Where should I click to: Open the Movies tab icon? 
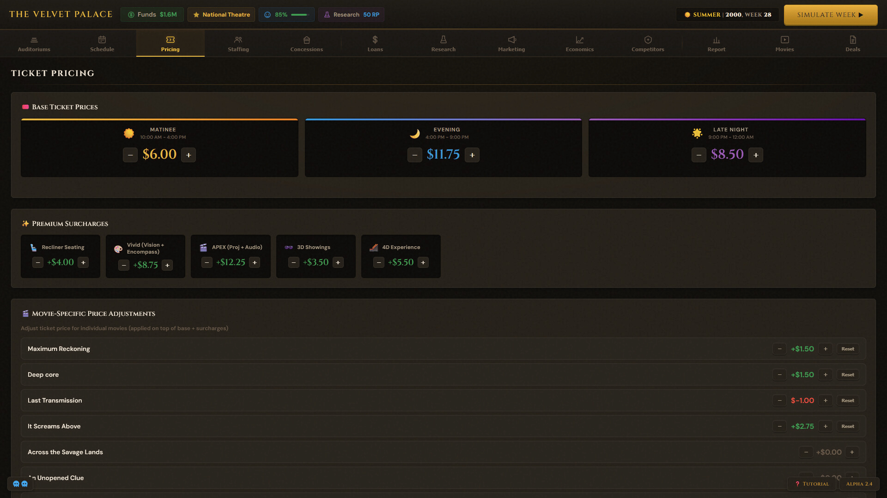(784, 40)
